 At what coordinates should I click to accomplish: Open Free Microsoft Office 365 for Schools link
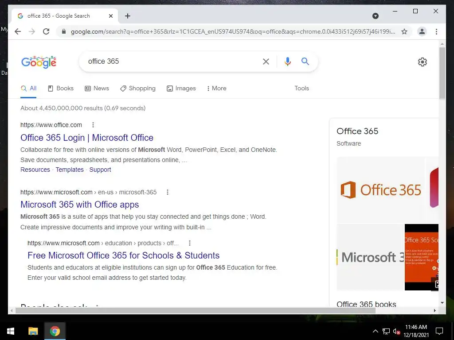click(x=123, y=255)
